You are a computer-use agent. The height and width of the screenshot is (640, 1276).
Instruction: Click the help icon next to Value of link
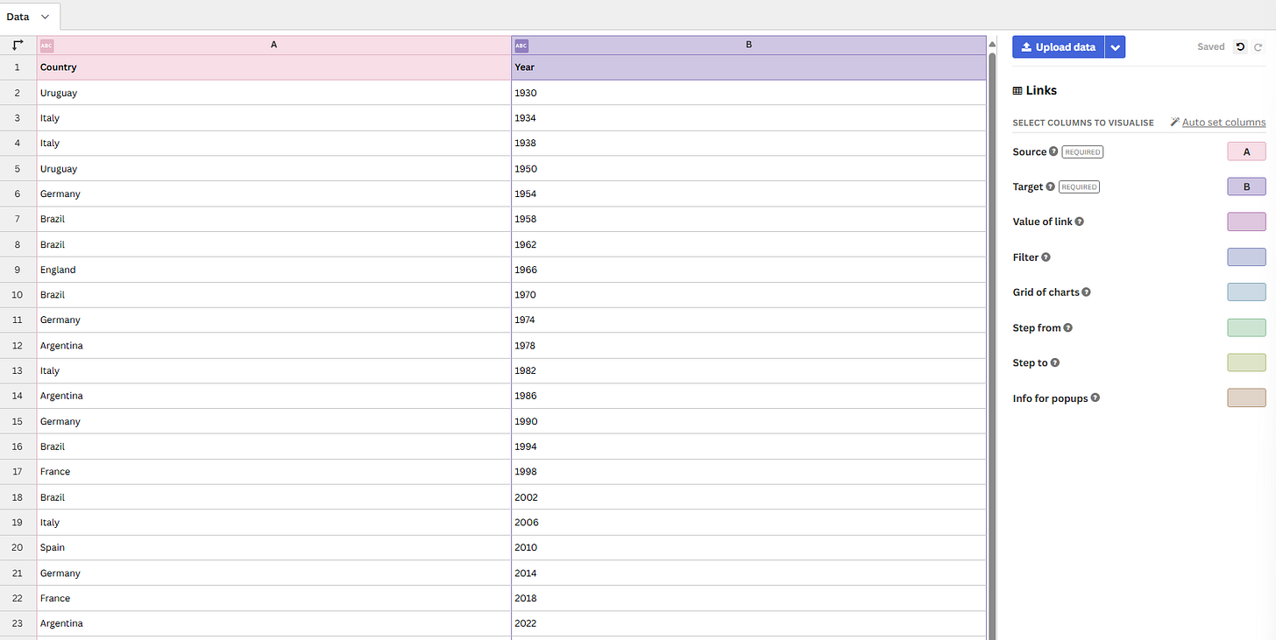(x=1079, y=222)
